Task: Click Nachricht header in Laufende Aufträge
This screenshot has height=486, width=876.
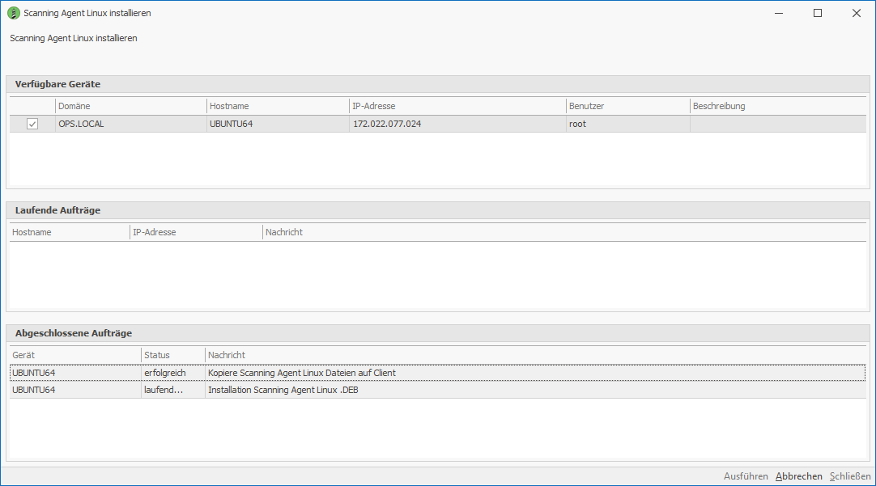Action: tap(563, 232)
